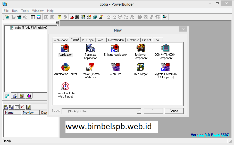Open the file Editor pencil icon
The image size is (234, 145).
coord(101,17)
